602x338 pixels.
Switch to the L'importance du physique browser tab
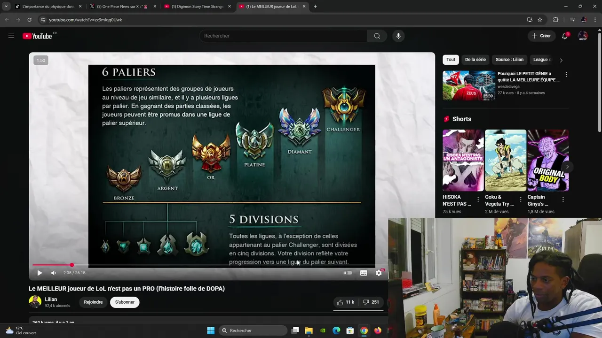(48, 7)
